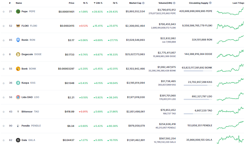Viewport: 250px width, 146px height.
Task: Open Dogecoin 7-day sparkline chart
Action: coord(230,54)
